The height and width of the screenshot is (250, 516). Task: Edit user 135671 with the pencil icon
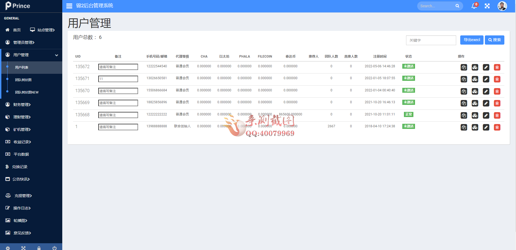click(486, 79)
